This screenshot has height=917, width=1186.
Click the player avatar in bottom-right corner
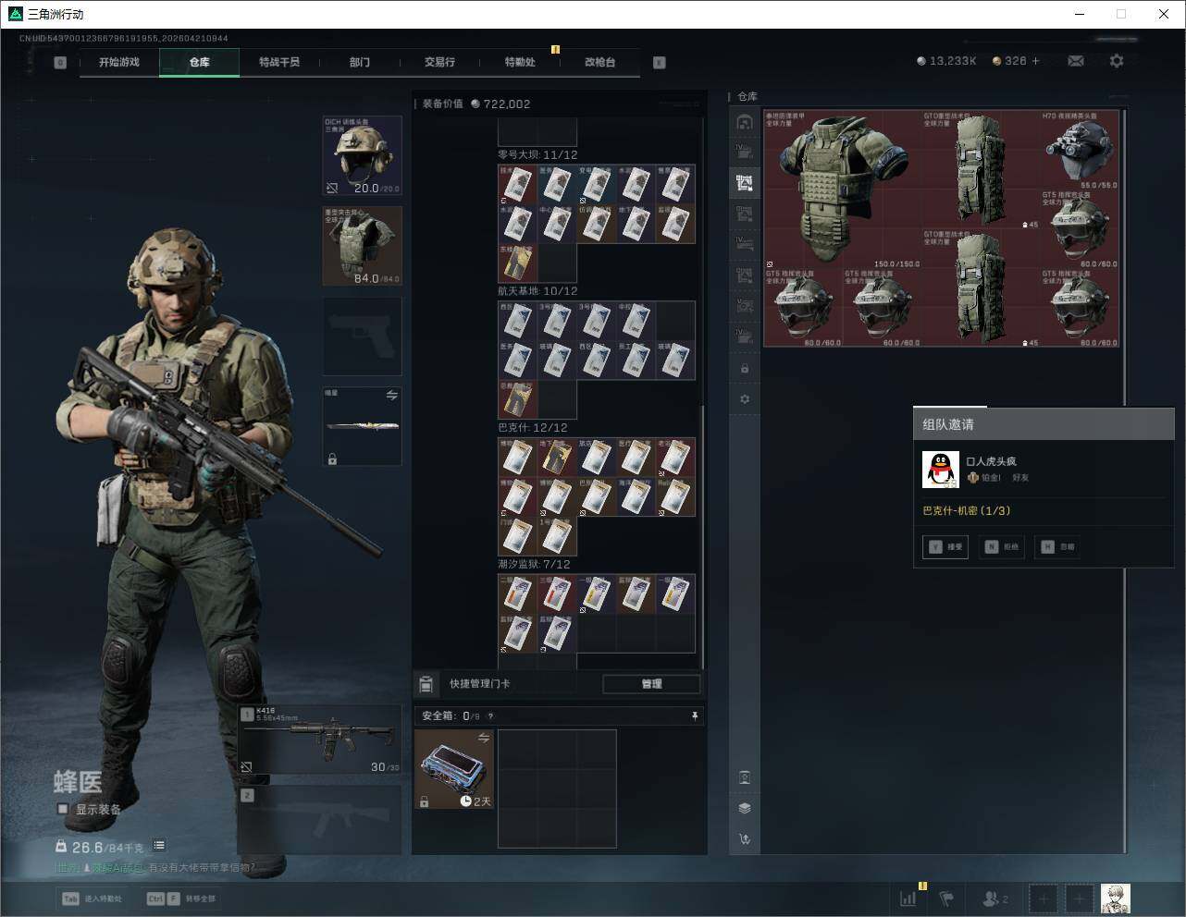click(x=1116, y=899)
